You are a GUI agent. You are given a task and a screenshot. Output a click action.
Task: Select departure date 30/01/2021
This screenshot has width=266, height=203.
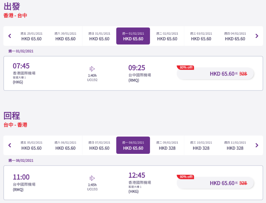[66, 36]
